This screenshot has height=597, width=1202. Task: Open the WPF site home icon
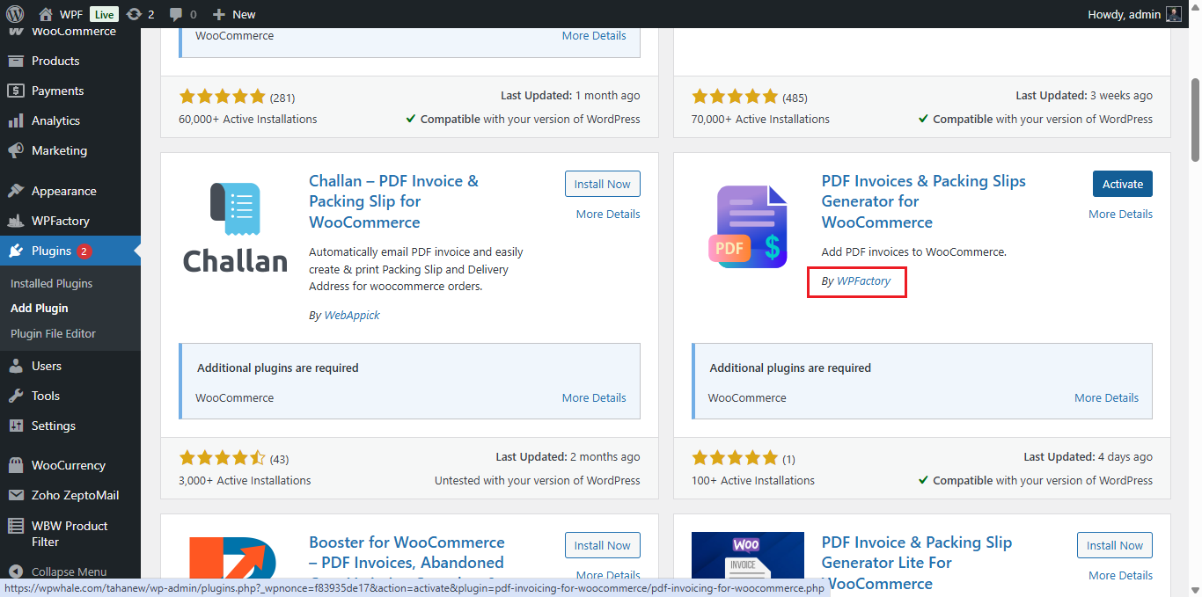tap(46, 14)
